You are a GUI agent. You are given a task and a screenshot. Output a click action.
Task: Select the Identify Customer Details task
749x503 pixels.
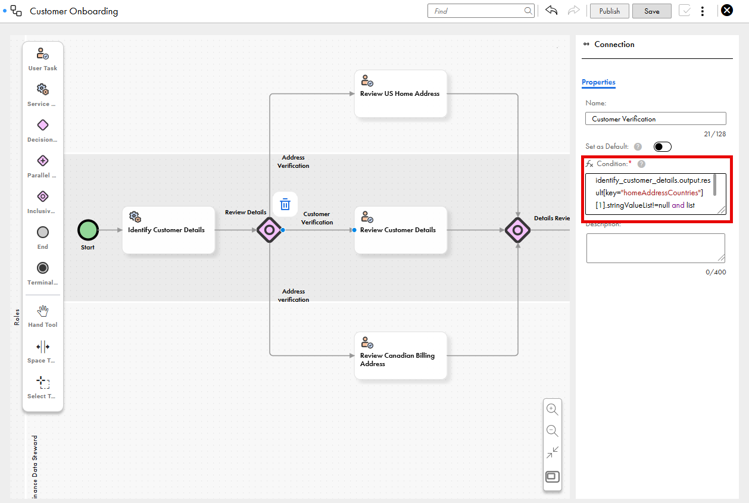tap(168, 230)
